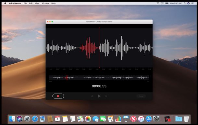Open Siri from the menu bar
Screen dimensions: 198x125
[188, 3]
